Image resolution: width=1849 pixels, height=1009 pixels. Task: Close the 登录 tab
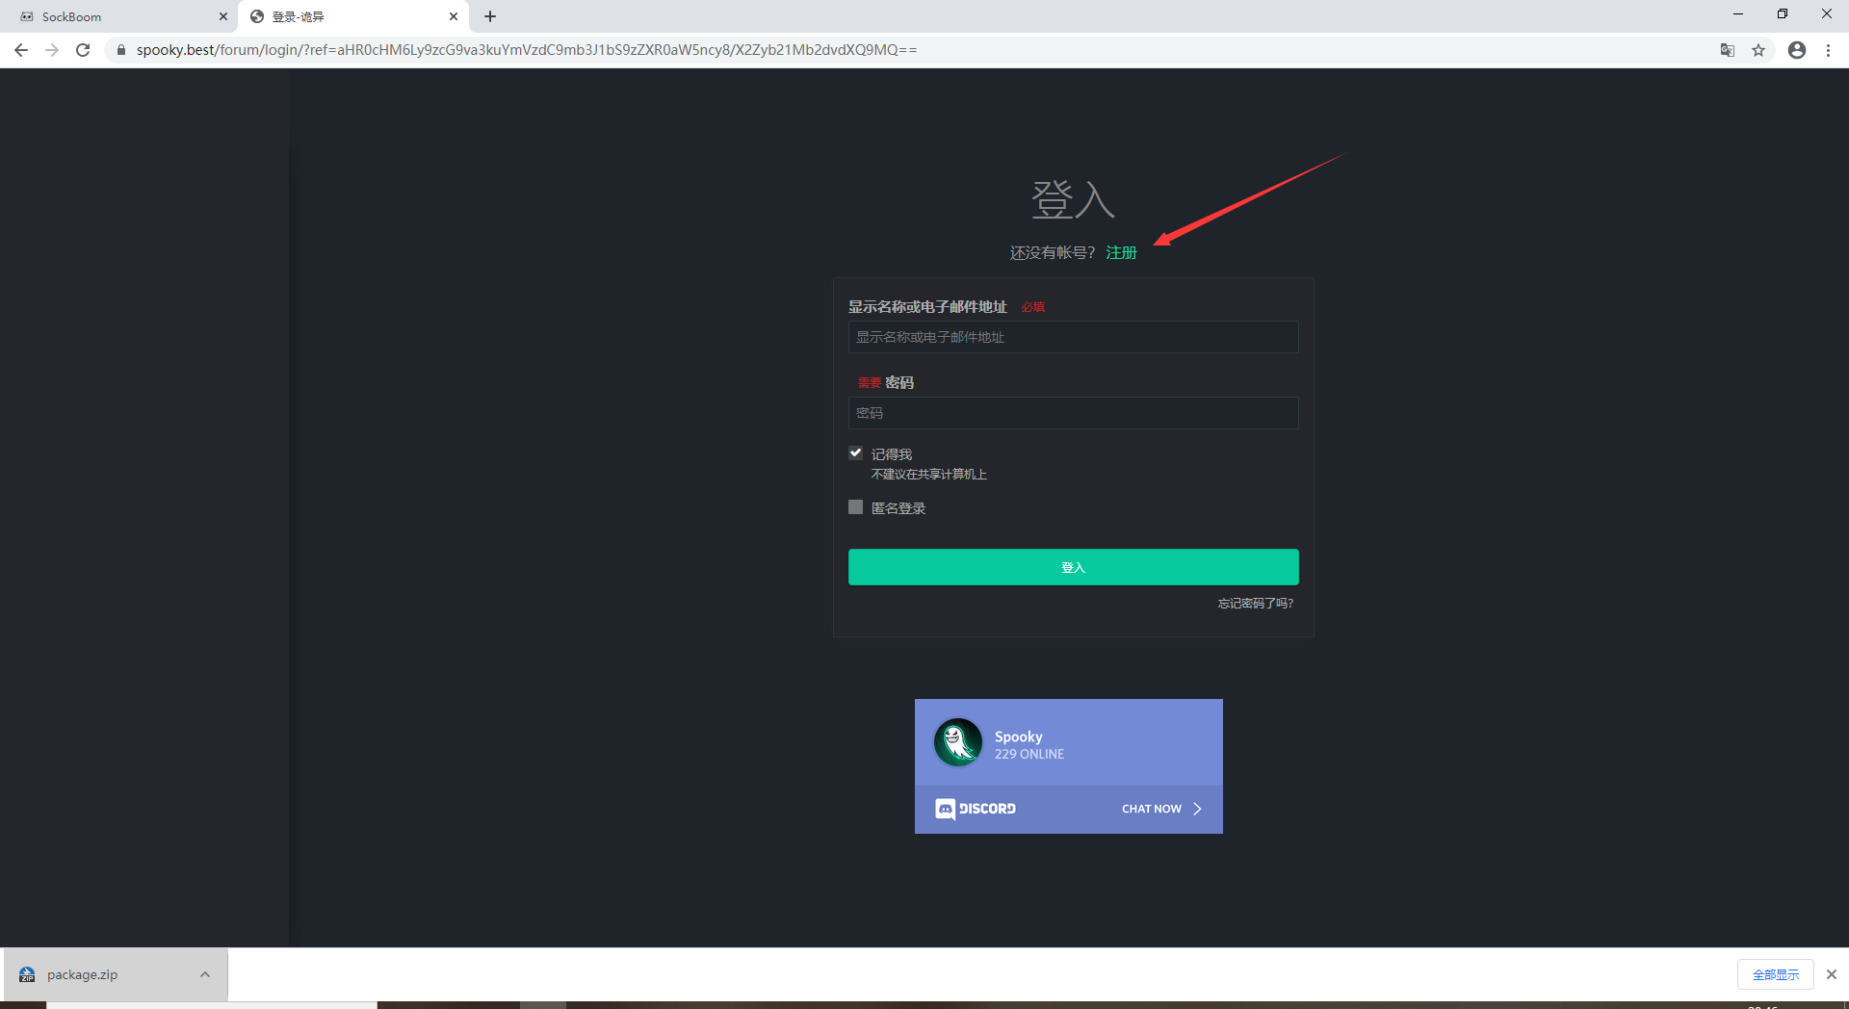(x=454, y=16)
